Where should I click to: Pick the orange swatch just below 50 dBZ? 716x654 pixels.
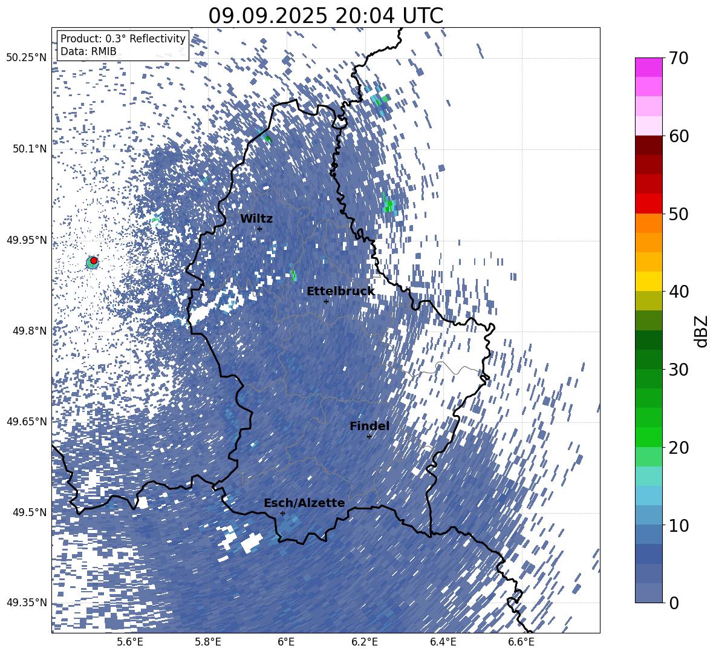click(x=648, y=223)
